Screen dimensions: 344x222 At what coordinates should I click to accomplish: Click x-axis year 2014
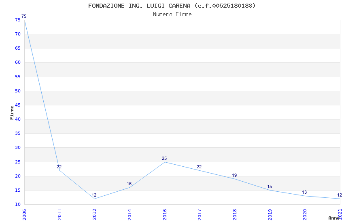coord(130,215)
